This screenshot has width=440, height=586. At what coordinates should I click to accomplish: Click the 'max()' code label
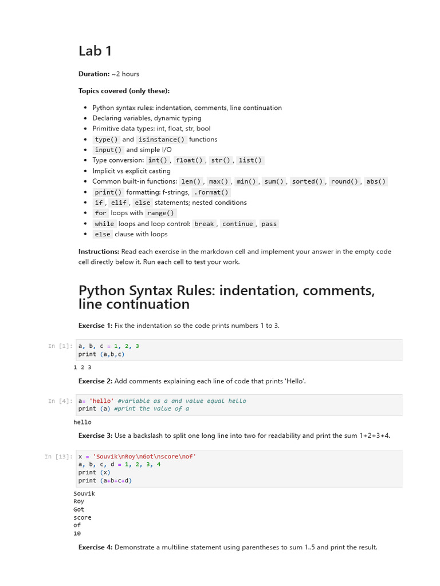tap(218, 181)
